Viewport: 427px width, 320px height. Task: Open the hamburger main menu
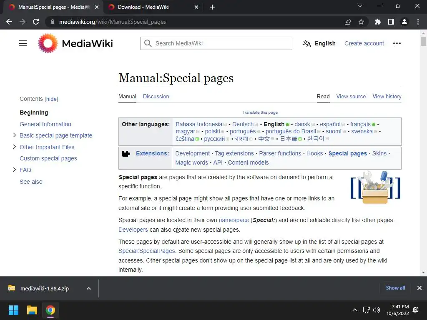[23, 43]
